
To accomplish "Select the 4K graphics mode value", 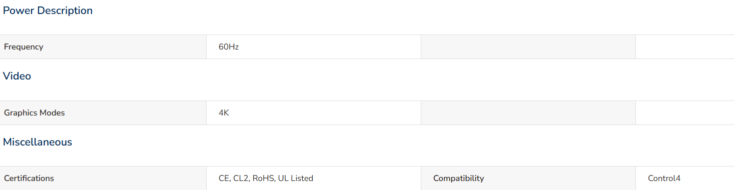I will (224, 113).
